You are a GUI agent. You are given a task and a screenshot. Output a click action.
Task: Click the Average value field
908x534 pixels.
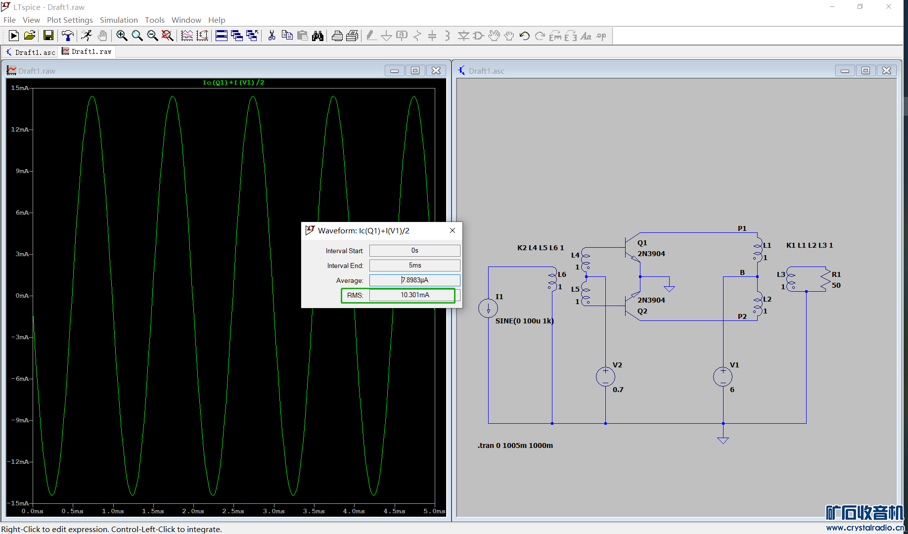point(414,280)
